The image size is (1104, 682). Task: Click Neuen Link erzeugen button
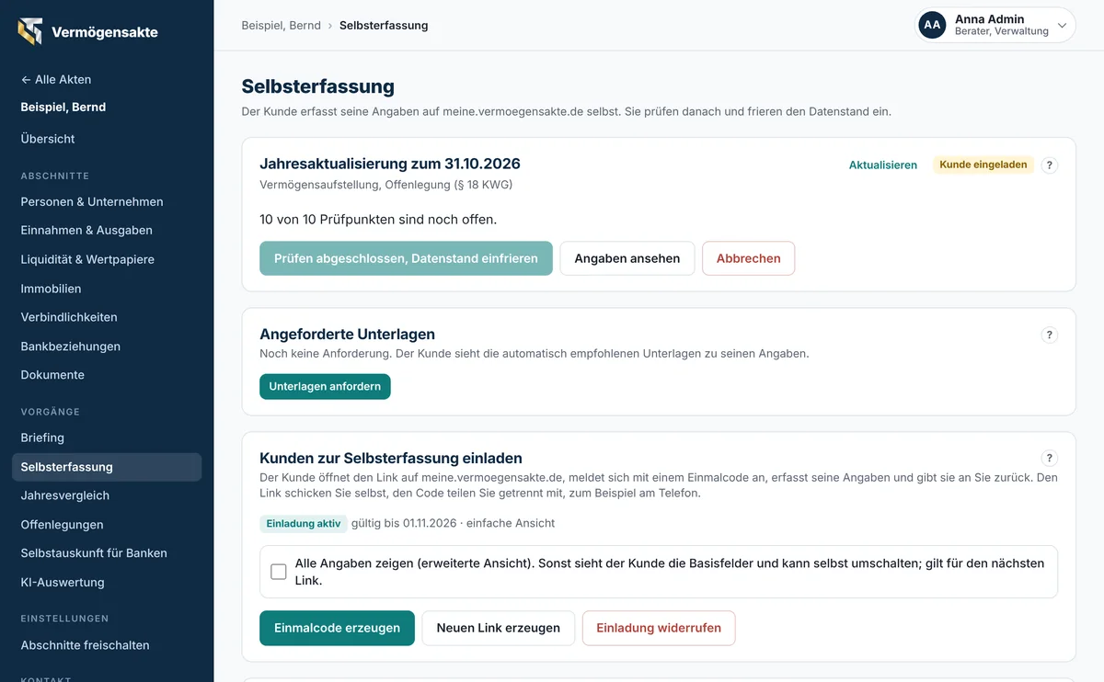coord(499,629)
